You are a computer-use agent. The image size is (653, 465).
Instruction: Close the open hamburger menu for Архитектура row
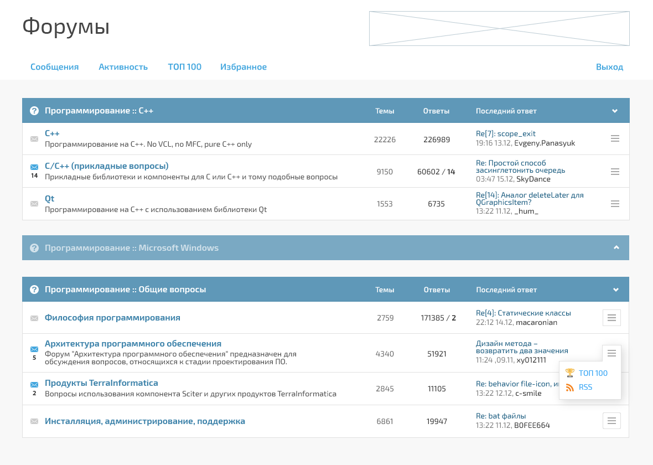pyautogui.click(x=611, y=353)
